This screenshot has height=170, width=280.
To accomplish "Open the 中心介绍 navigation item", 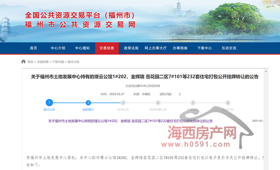I will click(58, 48).
